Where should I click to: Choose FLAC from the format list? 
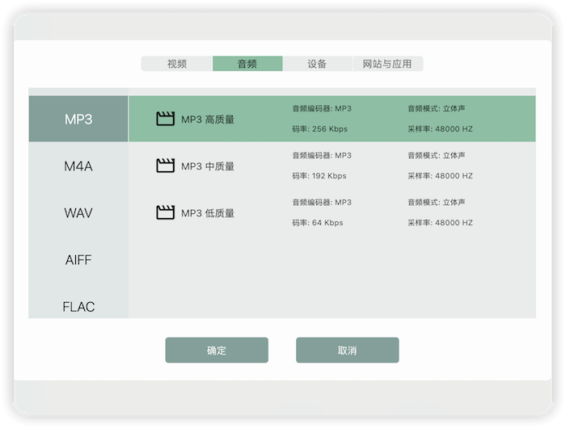click(x=78, y=306)
